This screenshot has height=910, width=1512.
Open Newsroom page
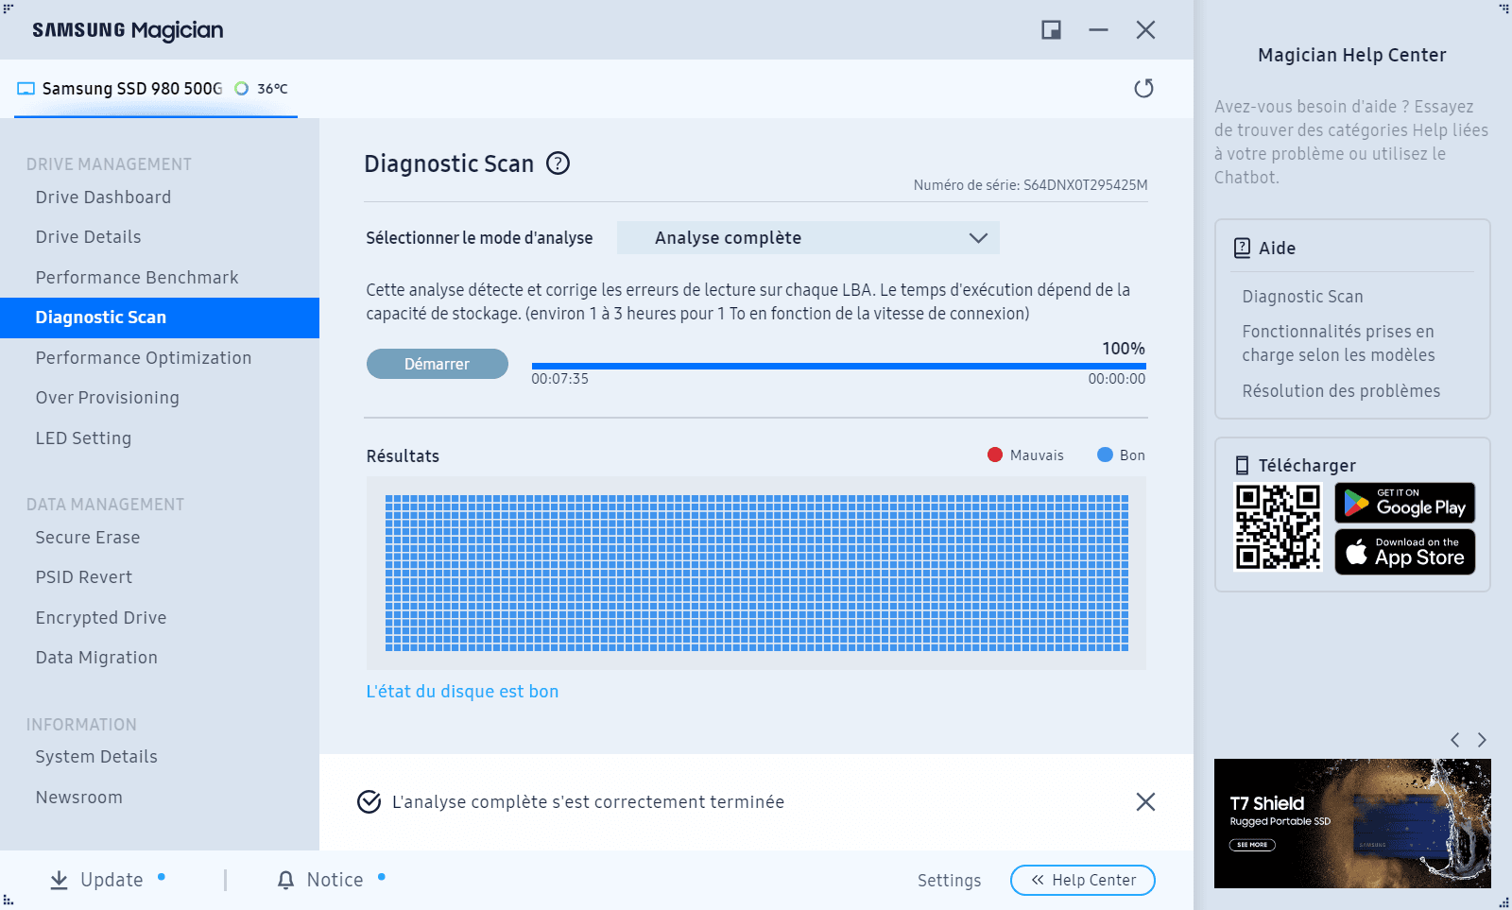(79, 798)
